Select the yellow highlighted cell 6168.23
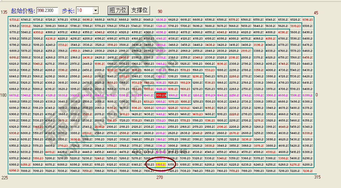Viewport: 341px width, 188px height. pos(161,165)
